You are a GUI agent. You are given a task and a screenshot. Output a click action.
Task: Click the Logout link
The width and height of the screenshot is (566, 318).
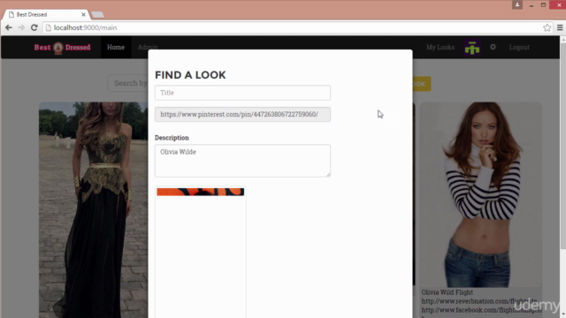(x=519, y=47)
